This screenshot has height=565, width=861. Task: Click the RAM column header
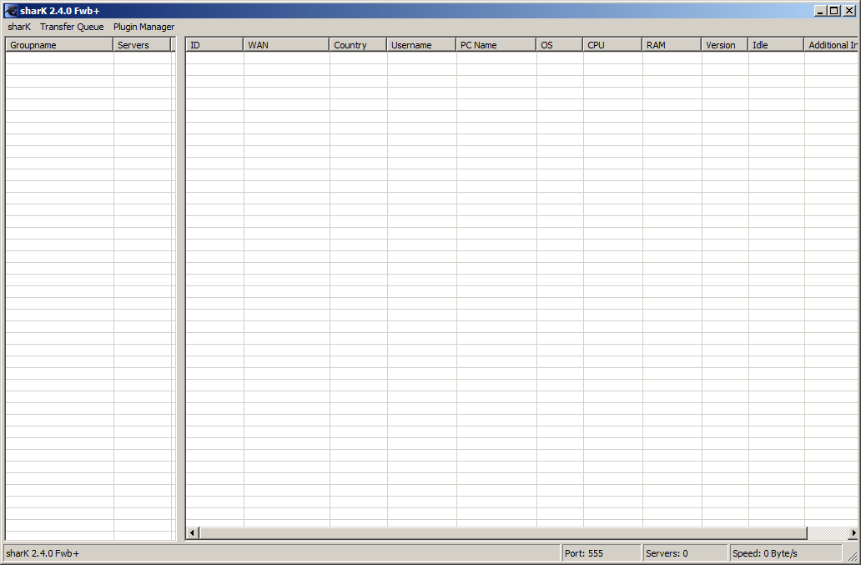(671, 45)
